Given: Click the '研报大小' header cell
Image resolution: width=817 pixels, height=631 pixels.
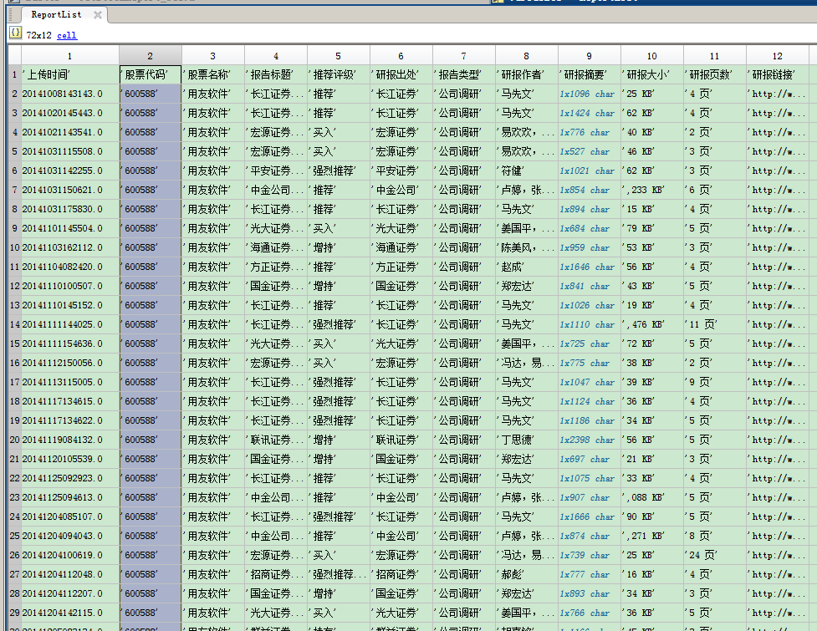Looking at the screenshot, I should (x=651, y=75).
